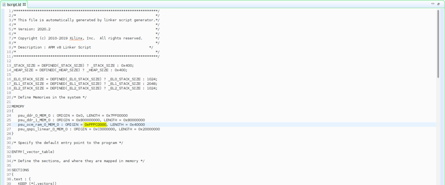Click the 0x800000000 origin value
Viewport: 445px width, 185px height.
coord(87,120)
